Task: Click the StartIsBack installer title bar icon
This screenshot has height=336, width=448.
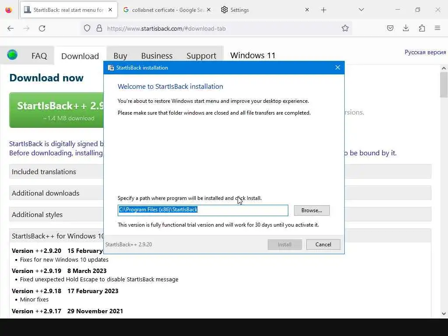Action: [x=111, y=68]
